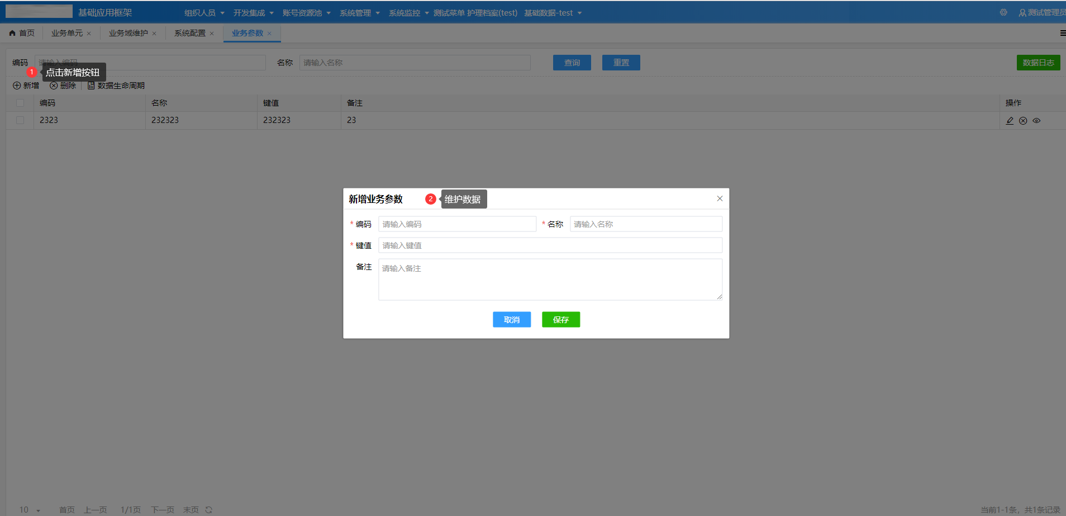1066x516 pixels.
Task: Expand the 组织人员 dropdown menu
Action: pos(204,13)
